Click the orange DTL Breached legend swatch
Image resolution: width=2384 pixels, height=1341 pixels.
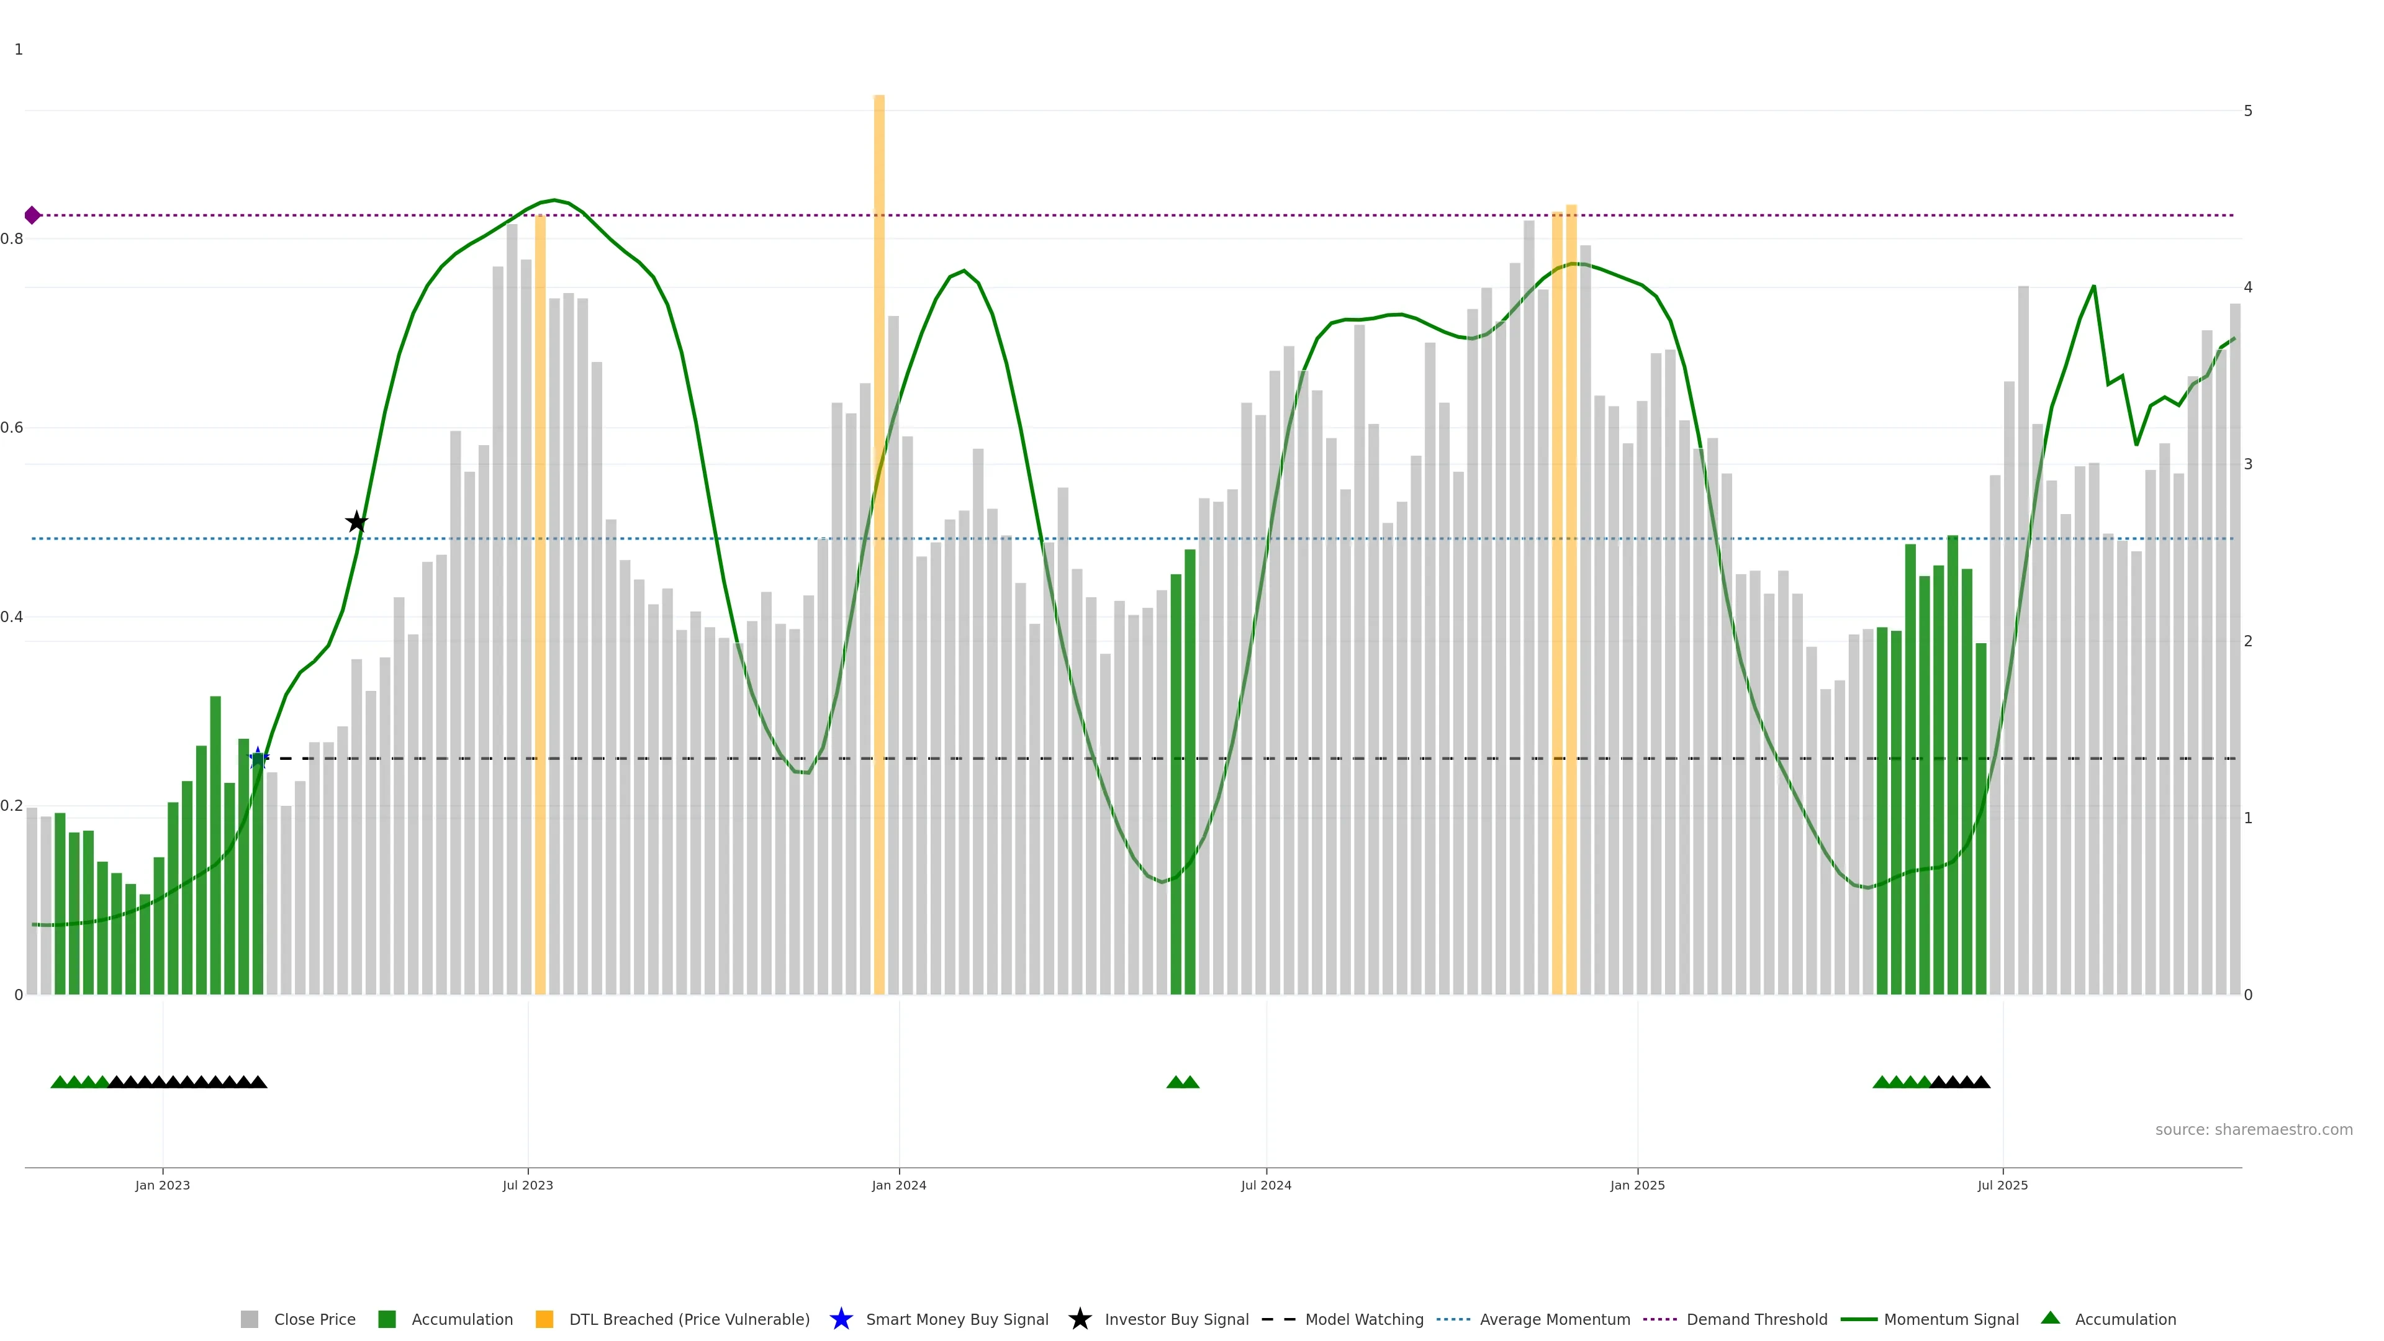(x=544, y=1319)
